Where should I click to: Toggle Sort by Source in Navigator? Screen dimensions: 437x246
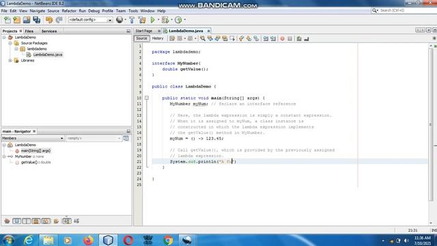point(76,221)
